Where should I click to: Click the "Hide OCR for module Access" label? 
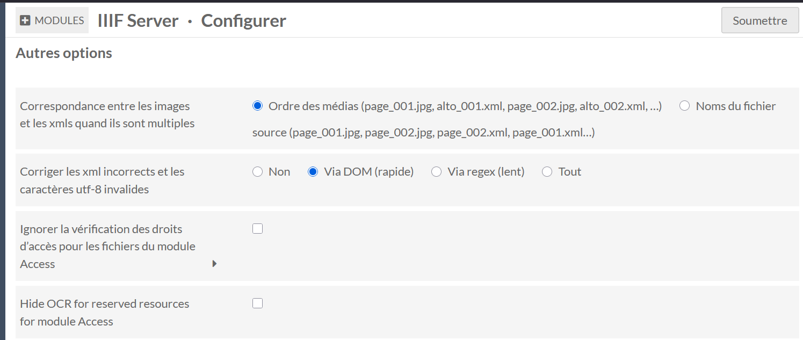104,312
